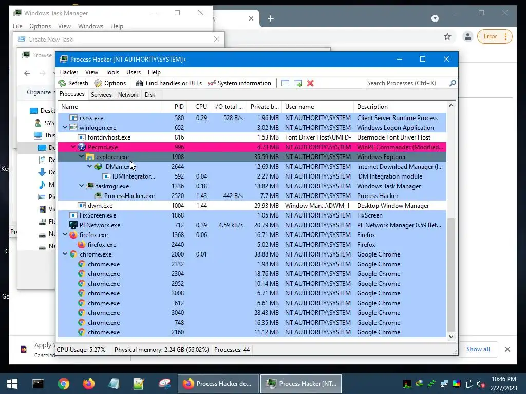Select the dwm.exe process

click(252, 205)
